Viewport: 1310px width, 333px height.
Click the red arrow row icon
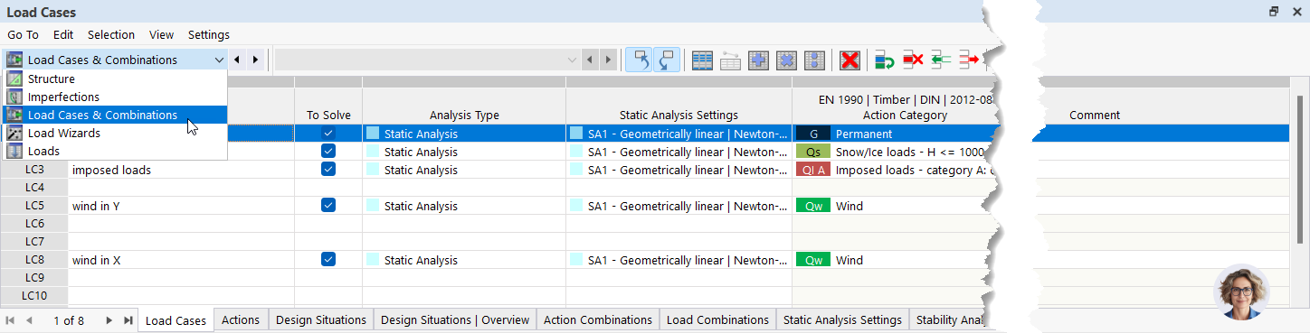pos(969,60)
